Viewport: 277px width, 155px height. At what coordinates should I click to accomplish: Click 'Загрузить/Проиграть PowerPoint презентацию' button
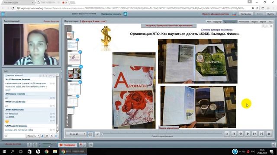point(169,25)
